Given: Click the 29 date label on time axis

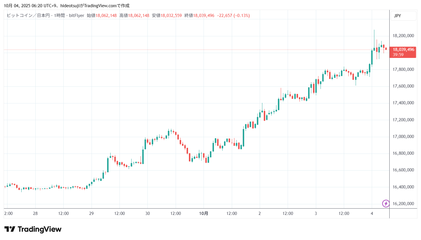Looking at the screenshot, I should click(91, 213).
